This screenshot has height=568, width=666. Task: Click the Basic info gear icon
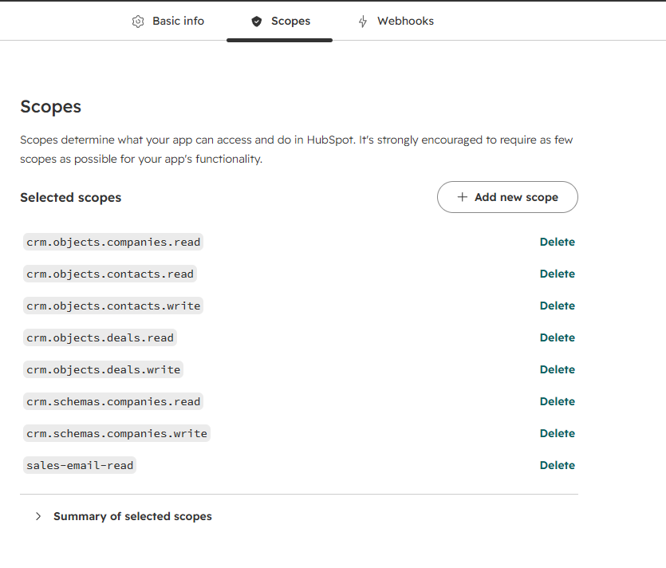click(138, 22)
